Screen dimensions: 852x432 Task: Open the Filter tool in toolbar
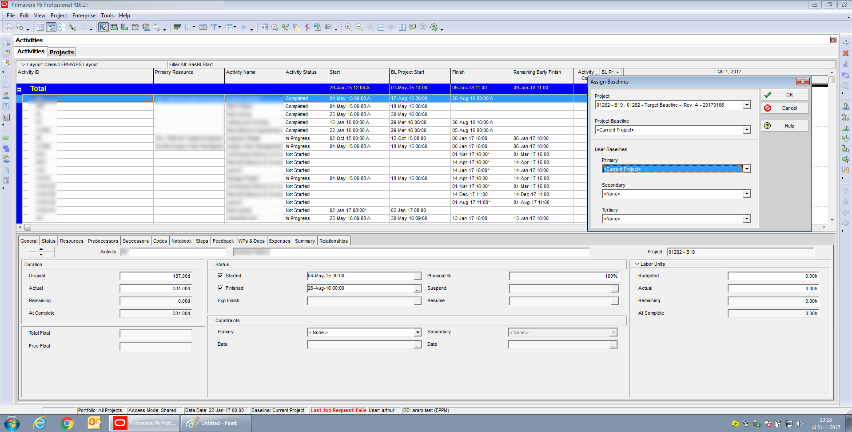click(x=214, y=27)
